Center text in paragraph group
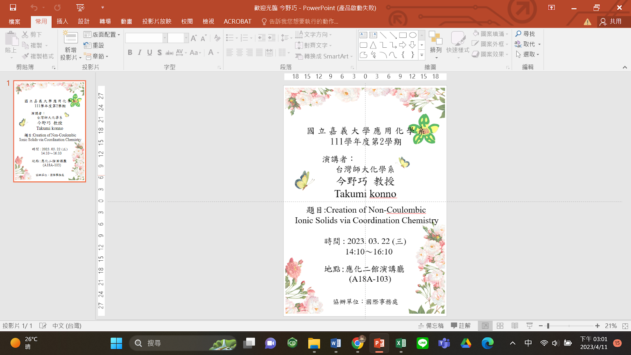The height and width of the screenshot is (355, 631). point(239,52)
